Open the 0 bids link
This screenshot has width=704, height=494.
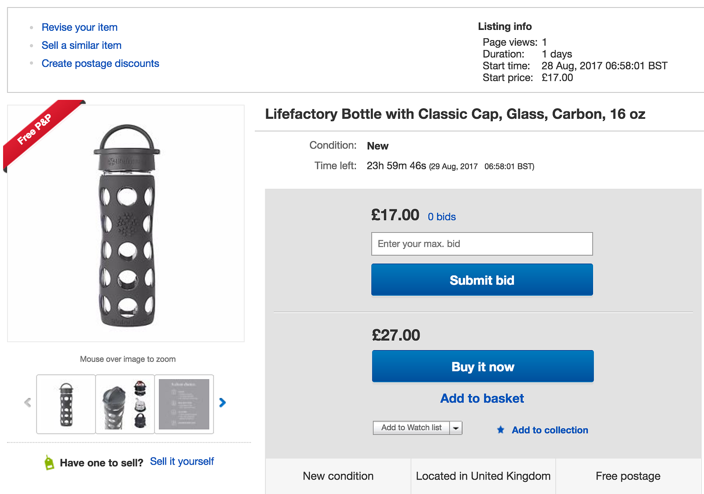click(x=442, y=217)
